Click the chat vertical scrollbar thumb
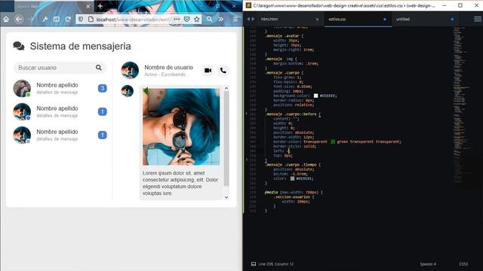 point(226,139)
